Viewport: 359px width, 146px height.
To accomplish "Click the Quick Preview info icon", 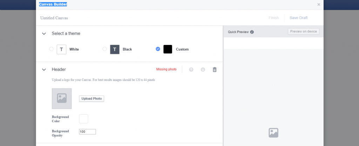I will click(252, 32).
